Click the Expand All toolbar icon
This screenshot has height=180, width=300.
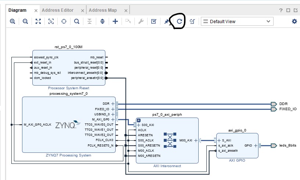[x=102, y=22]
